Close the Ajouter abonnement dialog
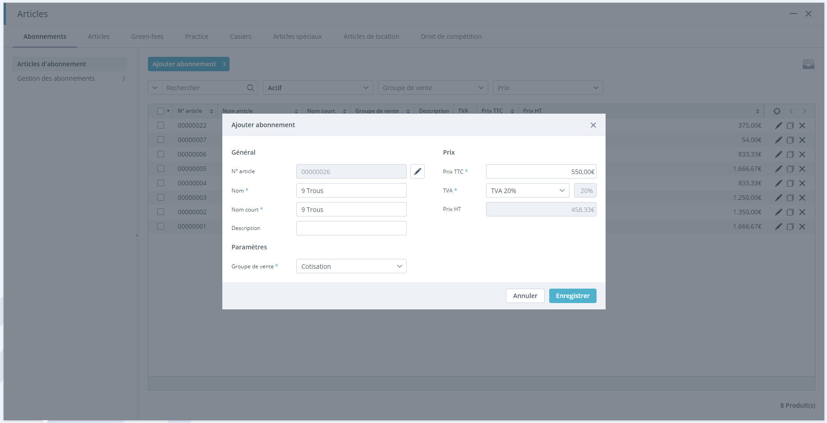Viewport: 827px width, 423px height. [593, 125]
